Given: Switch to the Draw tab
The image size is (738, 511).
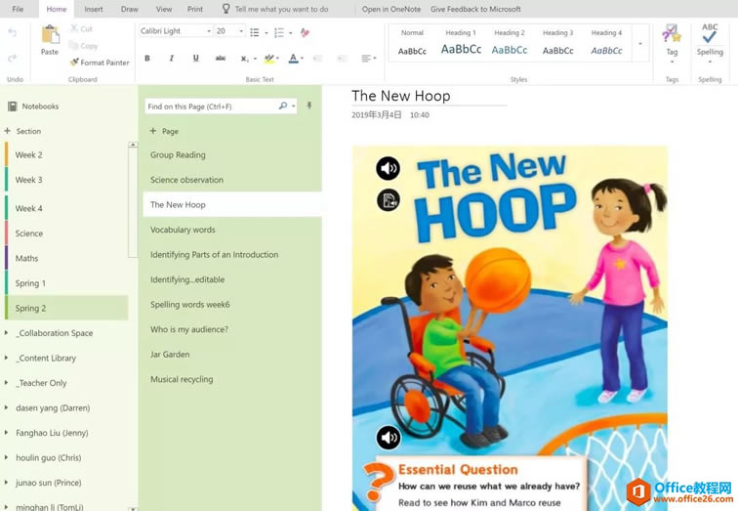Looking at the screenshot, I should click(130, 9).
